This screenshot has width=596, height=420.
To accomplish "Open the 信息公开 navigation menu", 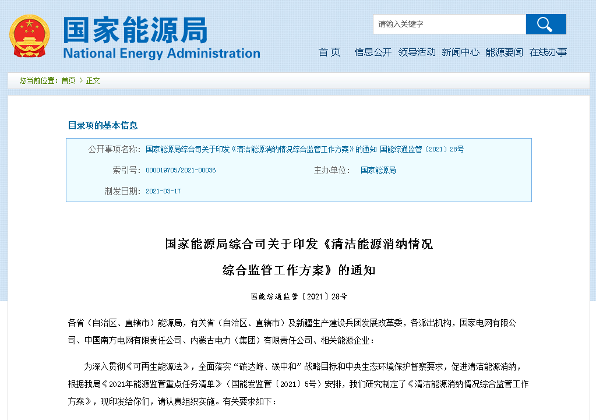I will [x=372, y=52].
